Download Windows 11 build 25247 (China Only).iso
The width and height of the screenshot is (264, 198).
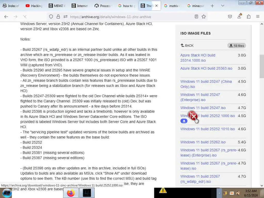[x=206, y=84]
